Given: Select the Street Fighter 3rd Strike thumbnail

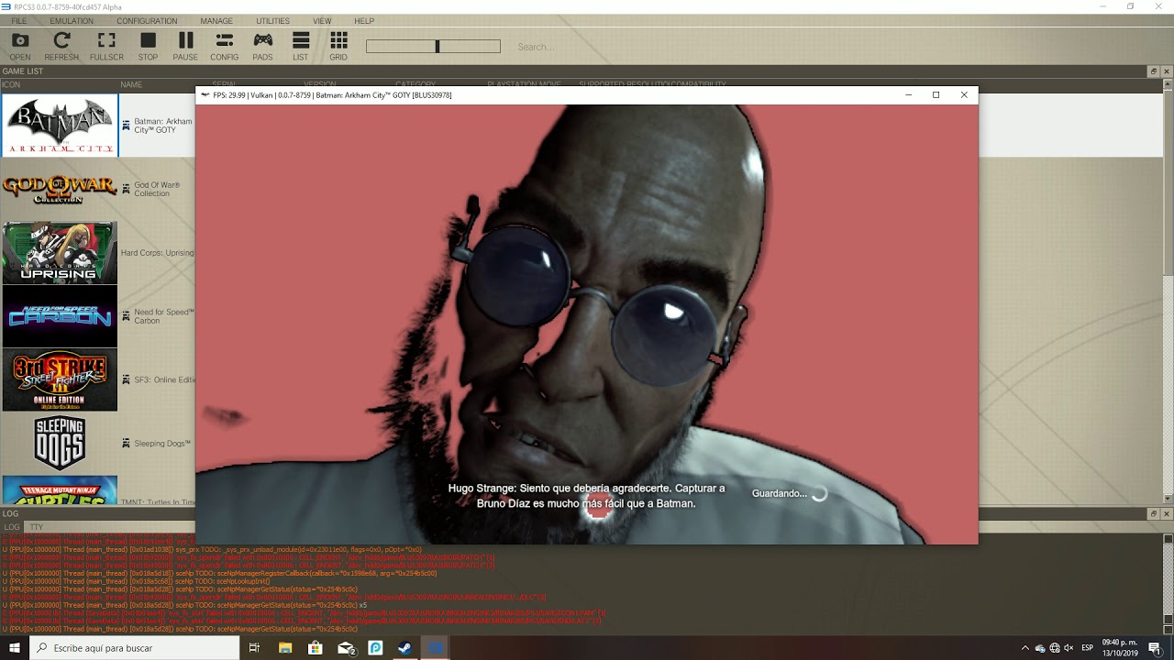Looking at the screenshot, I should 60,379.
